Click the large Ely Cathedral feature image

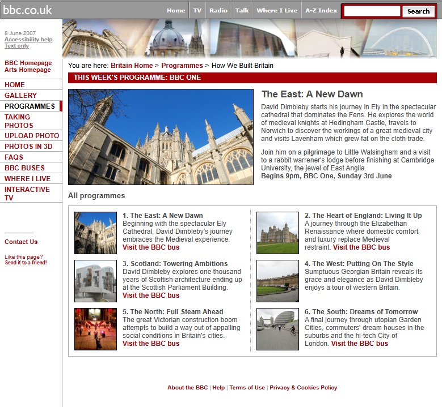161,137
